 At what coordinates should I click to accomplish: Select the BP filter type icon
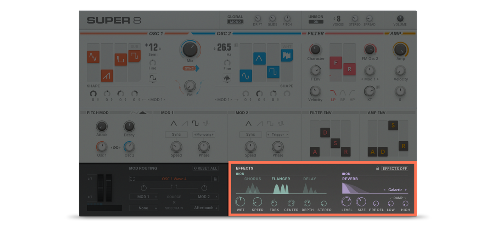coord(343,93)
